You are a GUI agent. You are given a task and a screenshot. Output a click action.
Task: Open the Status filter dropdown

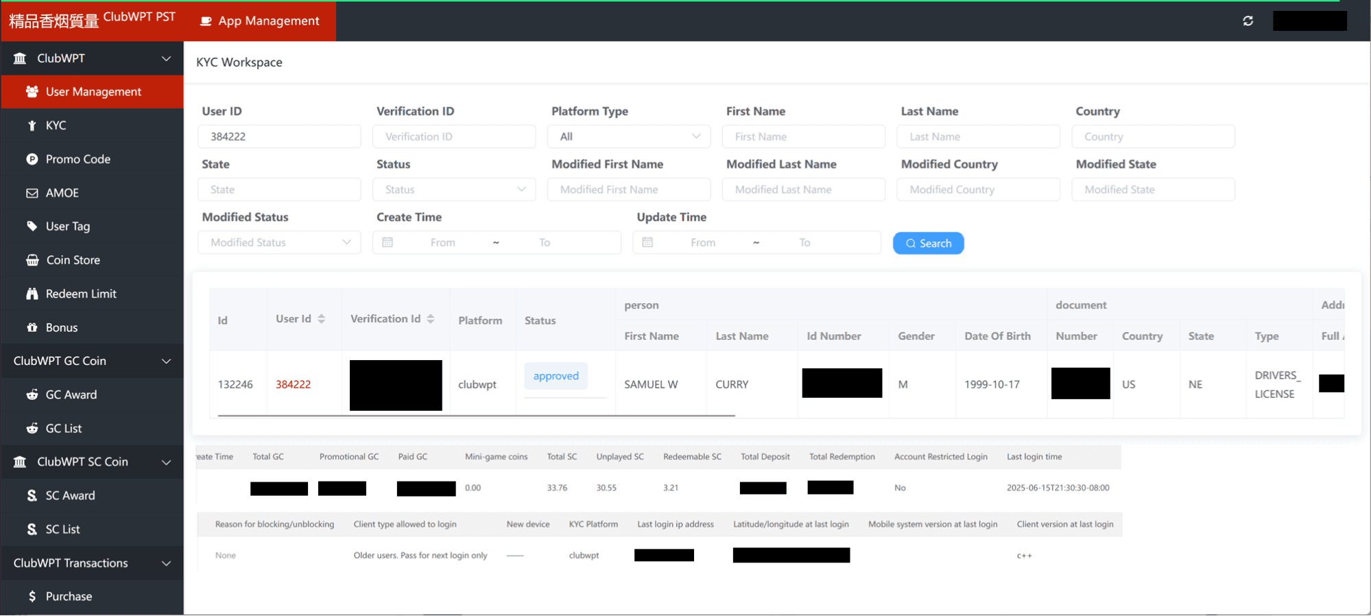click(453, 189)
